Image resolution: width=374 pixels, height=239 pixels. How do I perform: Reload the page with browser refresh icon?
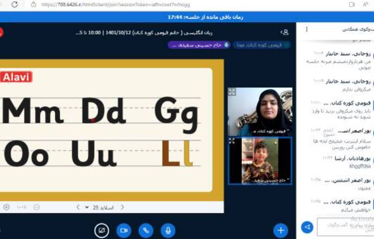(15, 4)
